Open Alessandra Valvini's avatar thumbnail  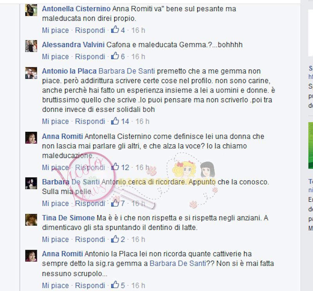31,46
